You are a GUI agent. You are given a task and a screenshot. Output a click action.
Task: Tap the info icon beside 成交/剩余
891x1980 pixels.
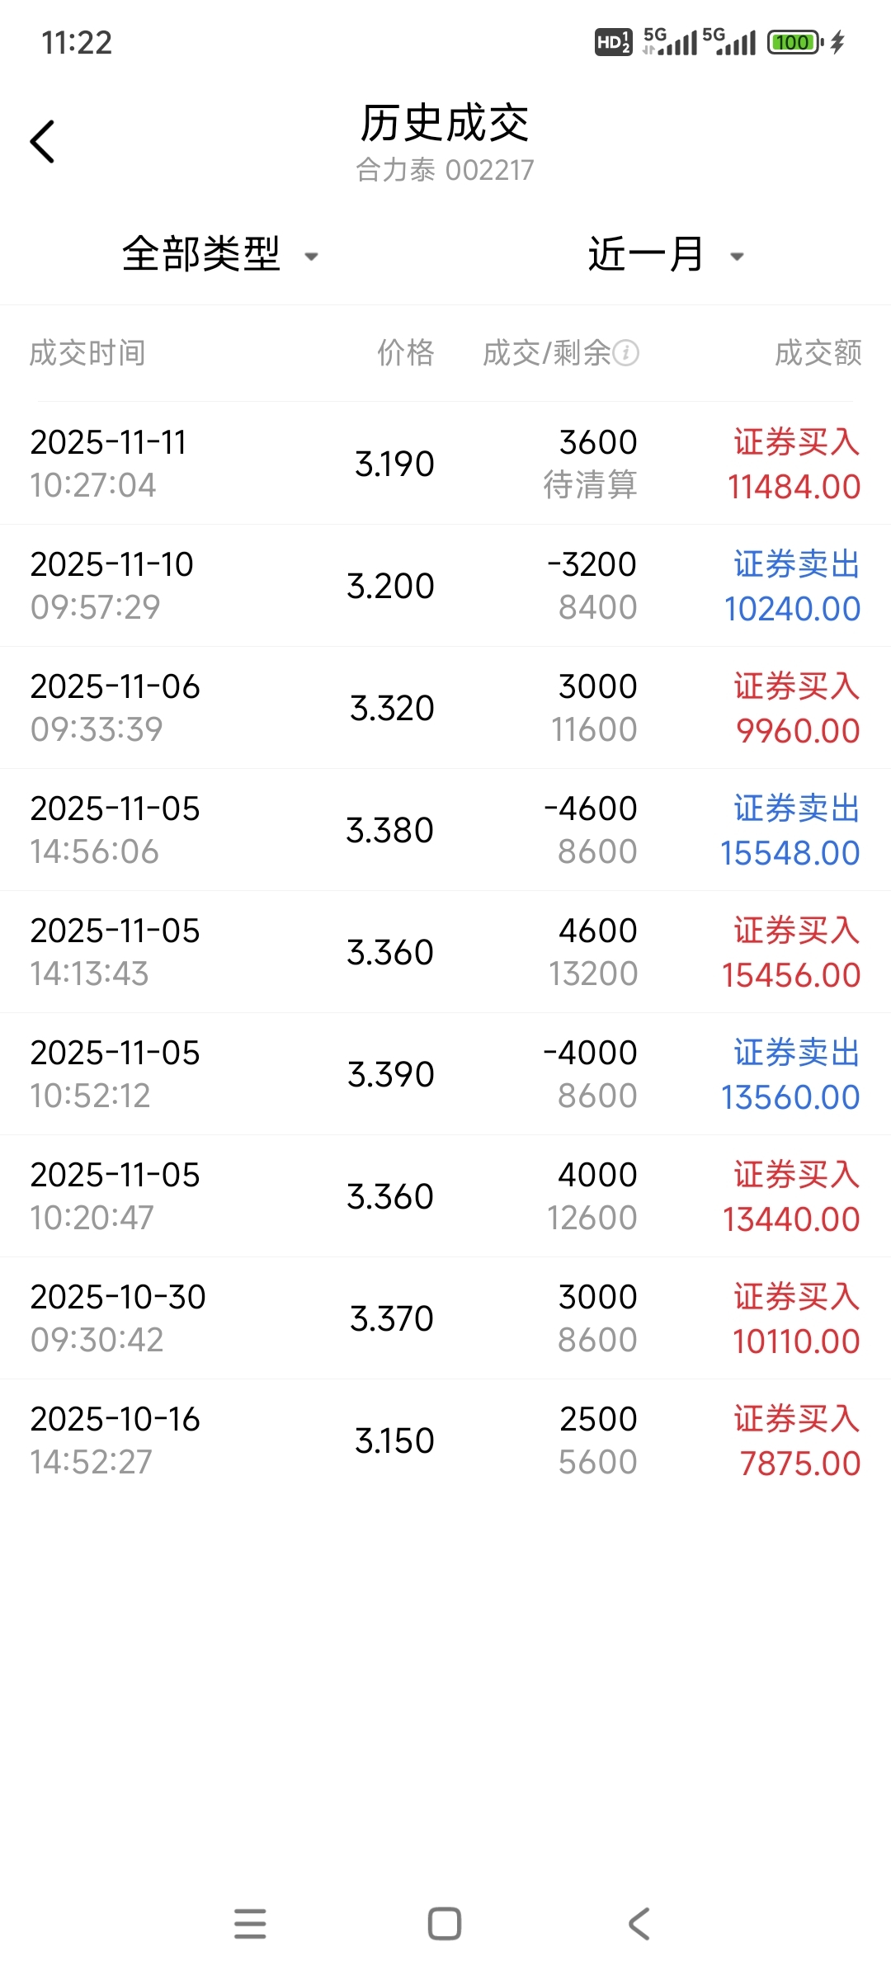click(x=626, y=353)
